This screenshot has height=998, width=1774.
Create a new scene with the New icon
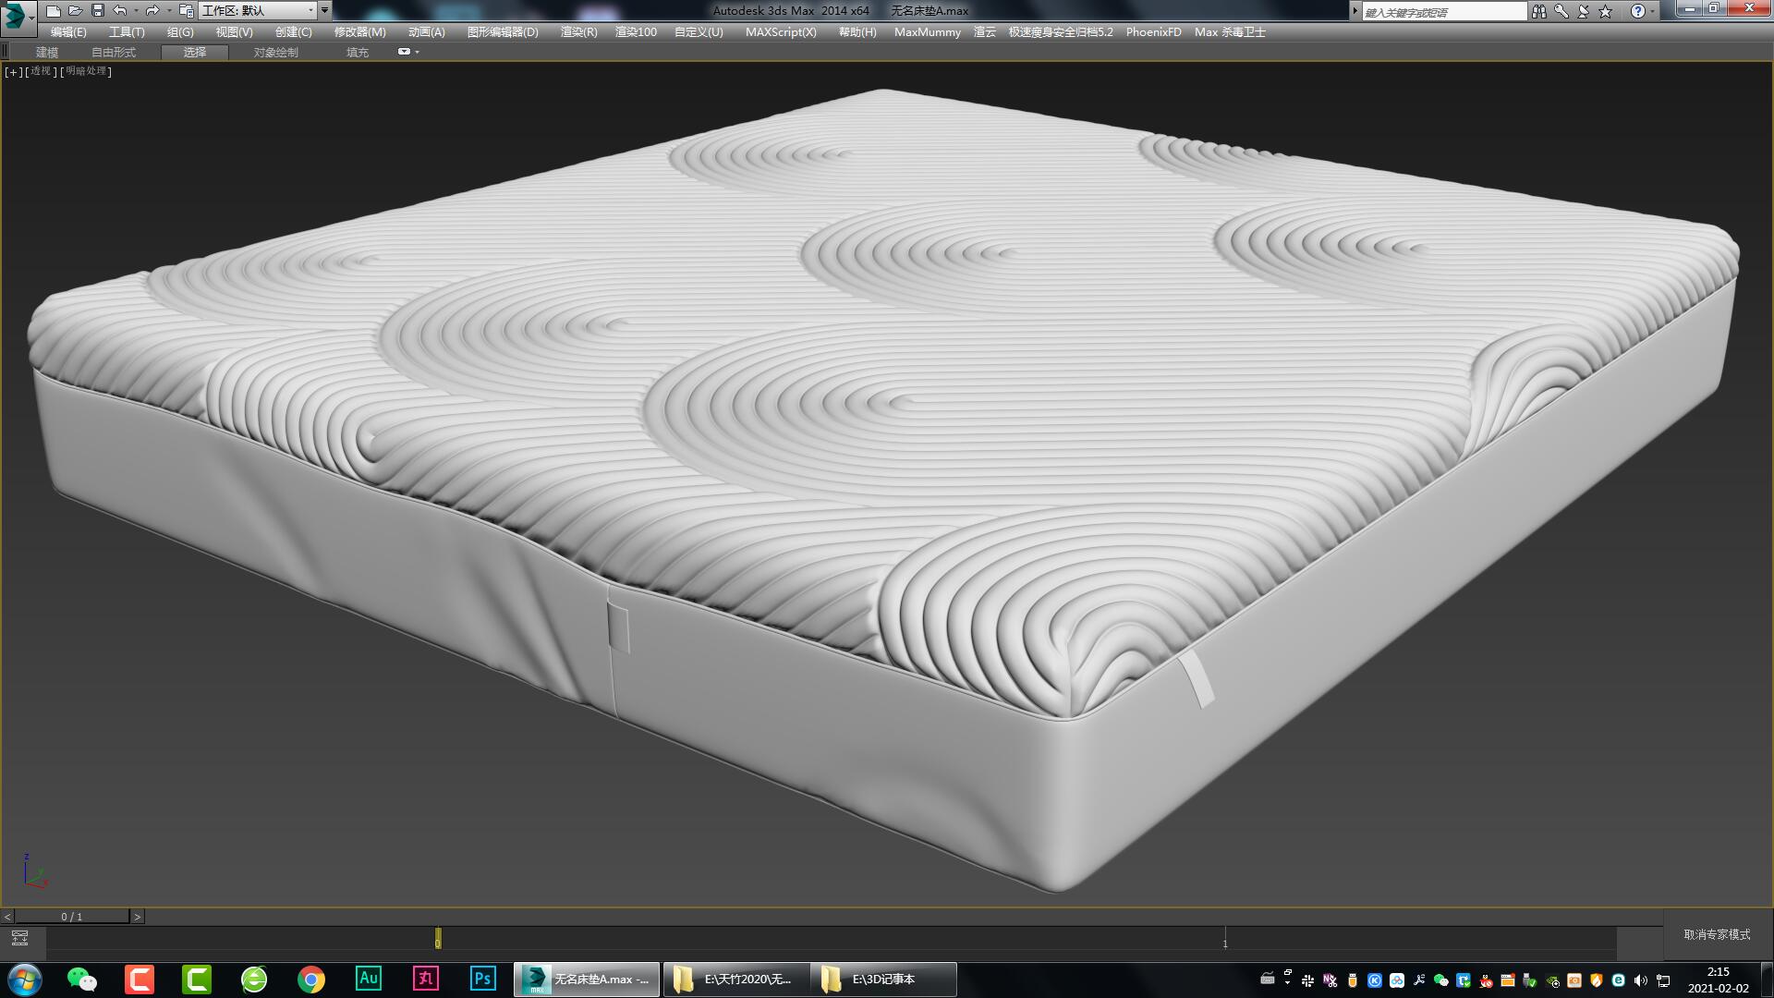53,10
